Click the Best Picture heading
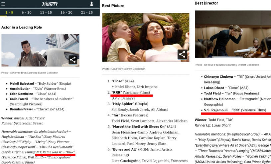 pos(113,6)
